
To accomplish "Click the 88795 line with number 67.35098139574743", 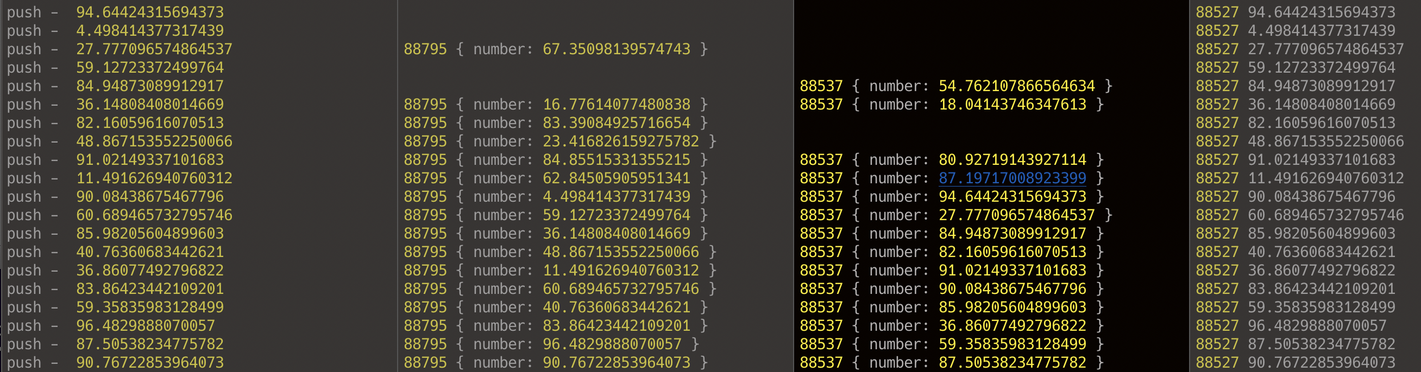I will tap(556, 49).
